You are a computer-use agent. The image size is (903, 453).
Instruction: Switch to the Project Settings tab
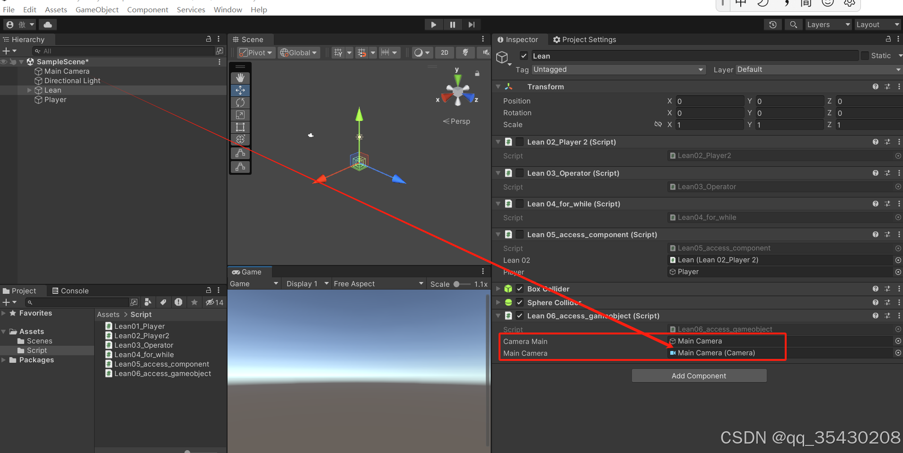pos(585,40)
